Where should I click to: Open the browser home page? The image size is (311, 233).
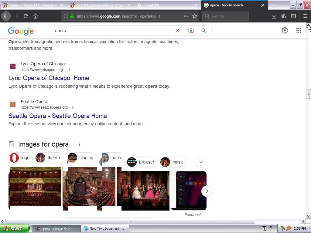36,16
